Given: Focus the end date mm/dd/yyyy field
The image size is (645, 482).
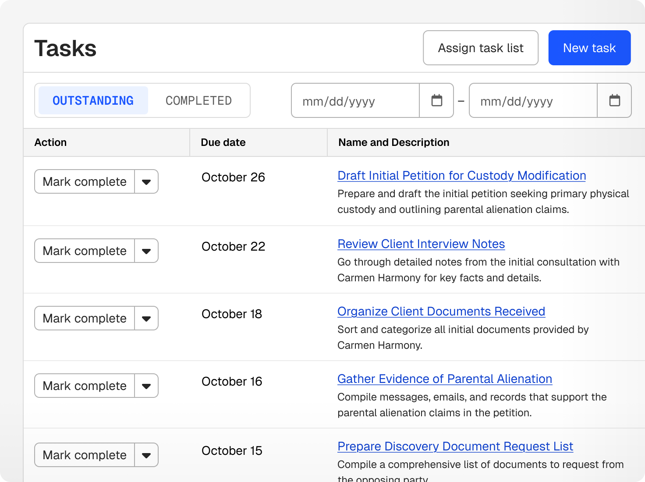Looking at the screenshot, I should click(533, 100).
